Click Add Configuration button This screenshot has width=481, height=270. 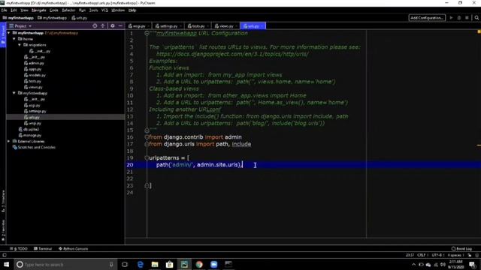coord(427,18)
